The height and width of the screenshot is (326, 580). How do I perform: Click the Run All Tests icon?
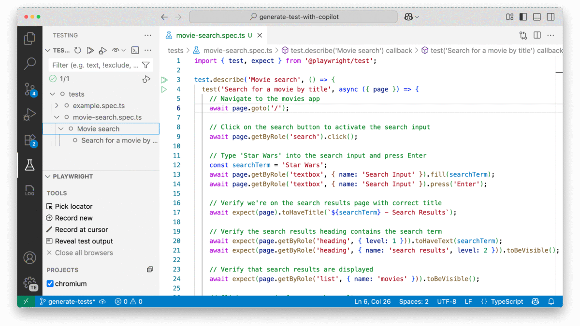pyautogui.click(x=90, y=50)
